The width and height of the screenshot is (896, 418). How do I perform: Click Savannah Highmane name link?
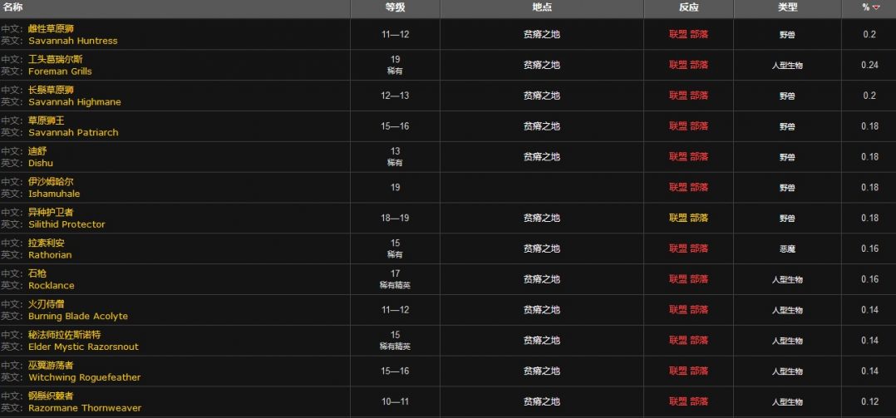[x=75, y=102]
